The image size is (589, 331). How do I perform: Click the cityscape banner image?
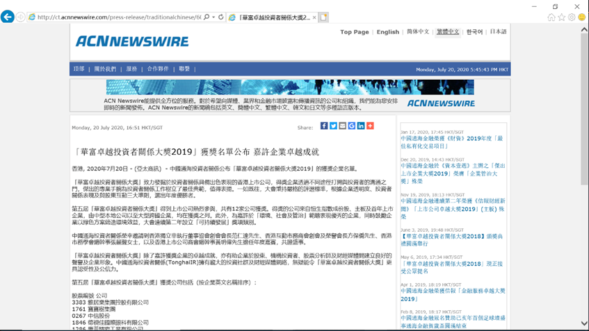[x=290, y=87]
